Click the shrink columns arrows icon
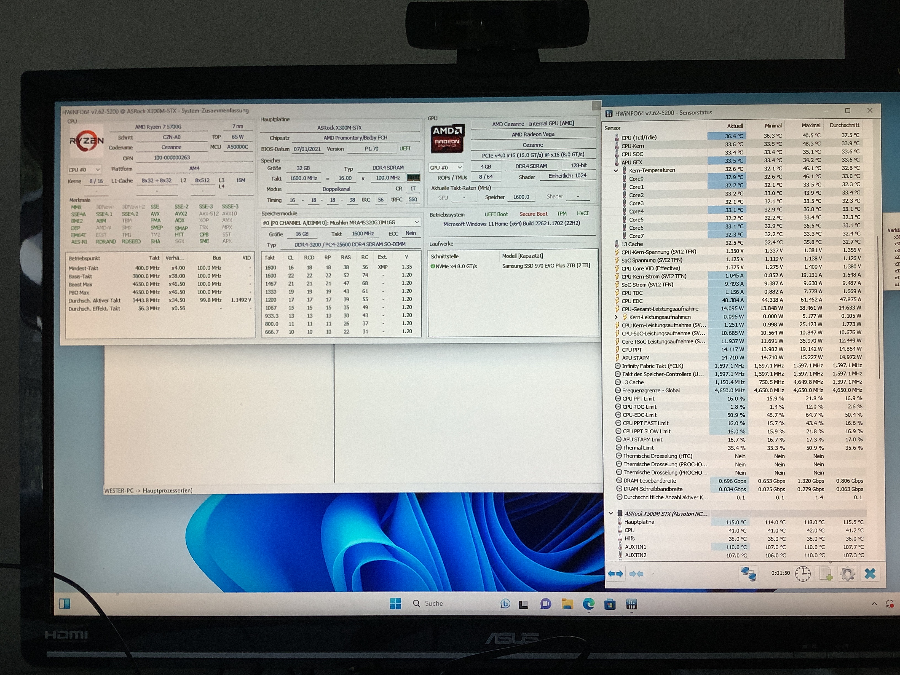 click(636, 574)
